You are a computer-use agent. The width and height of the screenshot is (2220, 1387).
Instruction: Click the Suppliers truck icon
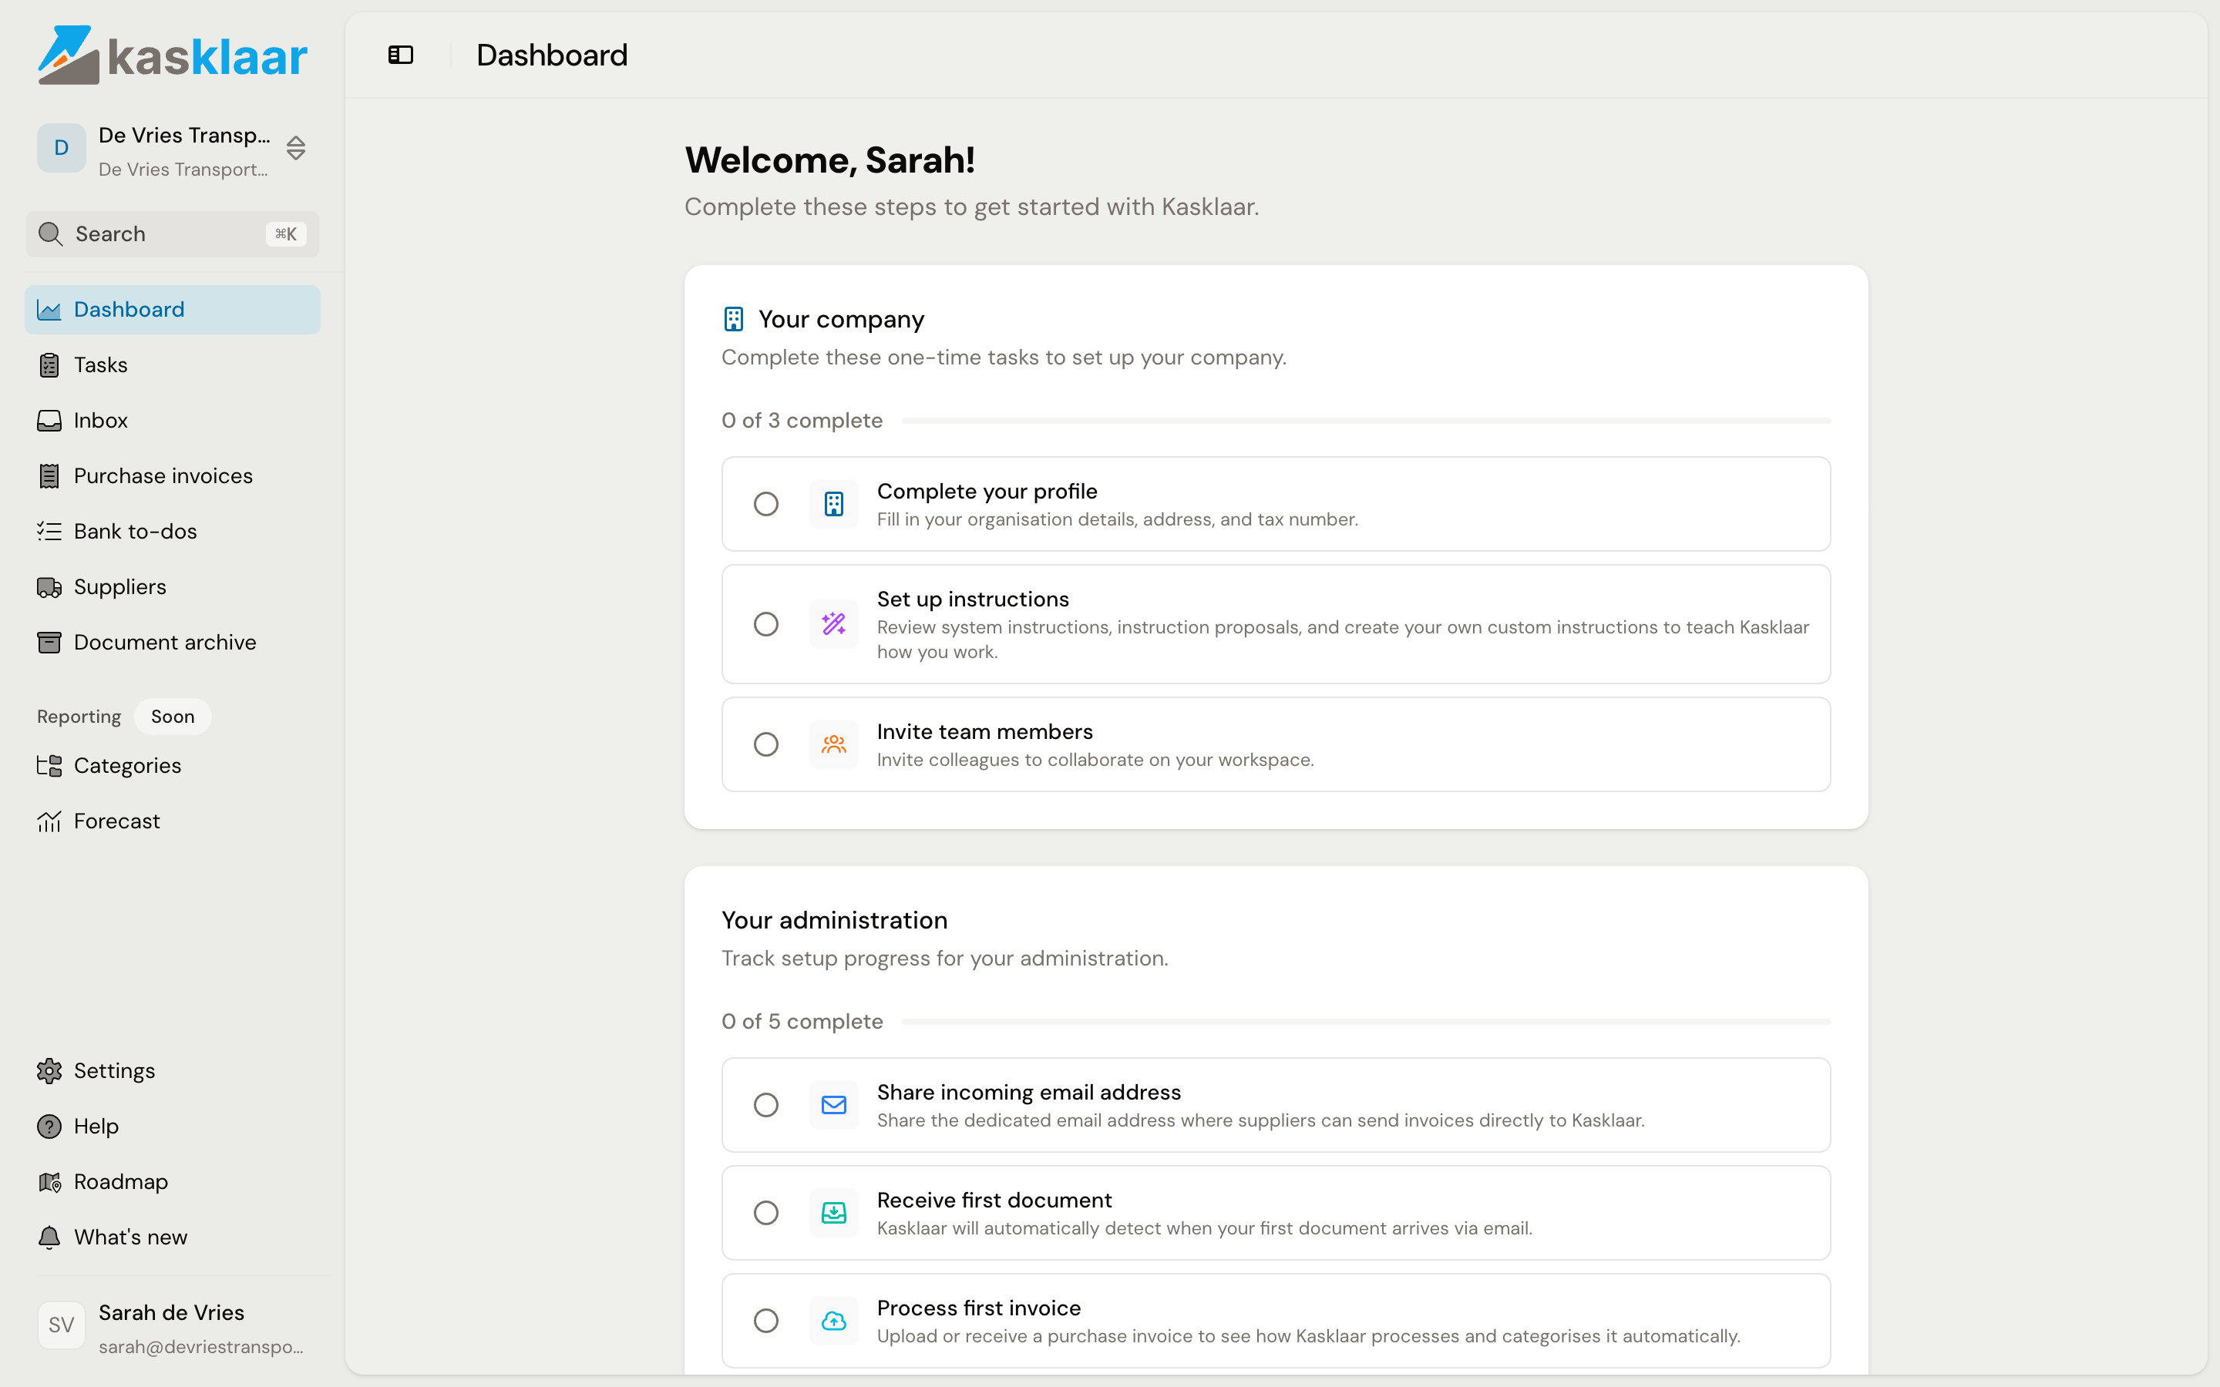(x=49, y=587)
